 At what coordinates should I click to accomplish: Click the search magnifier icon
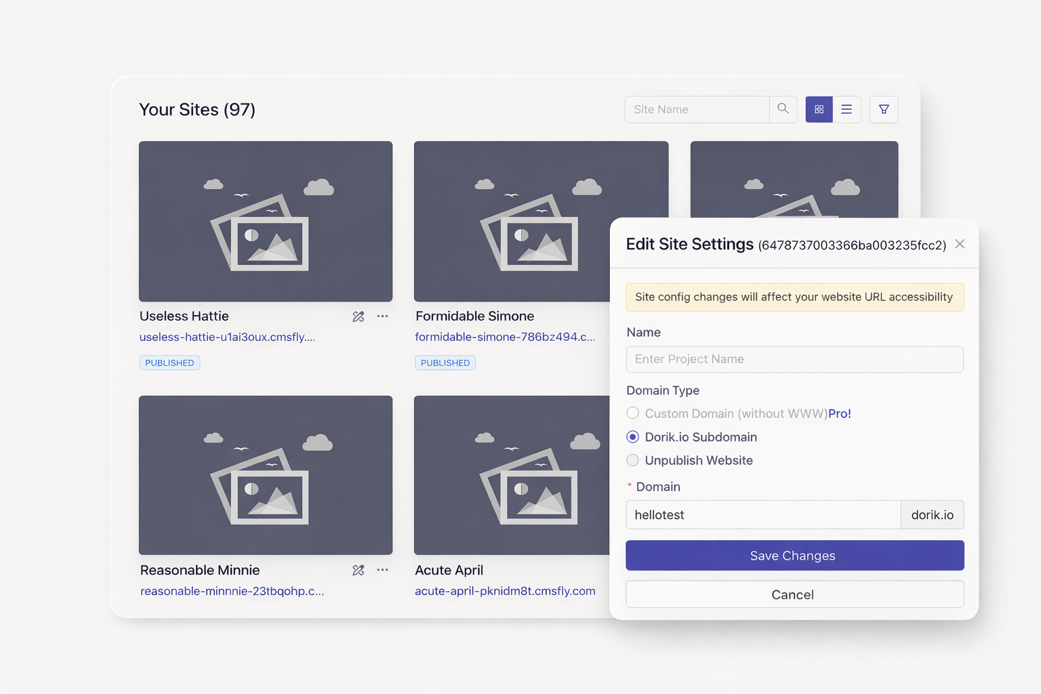(783, 109)
